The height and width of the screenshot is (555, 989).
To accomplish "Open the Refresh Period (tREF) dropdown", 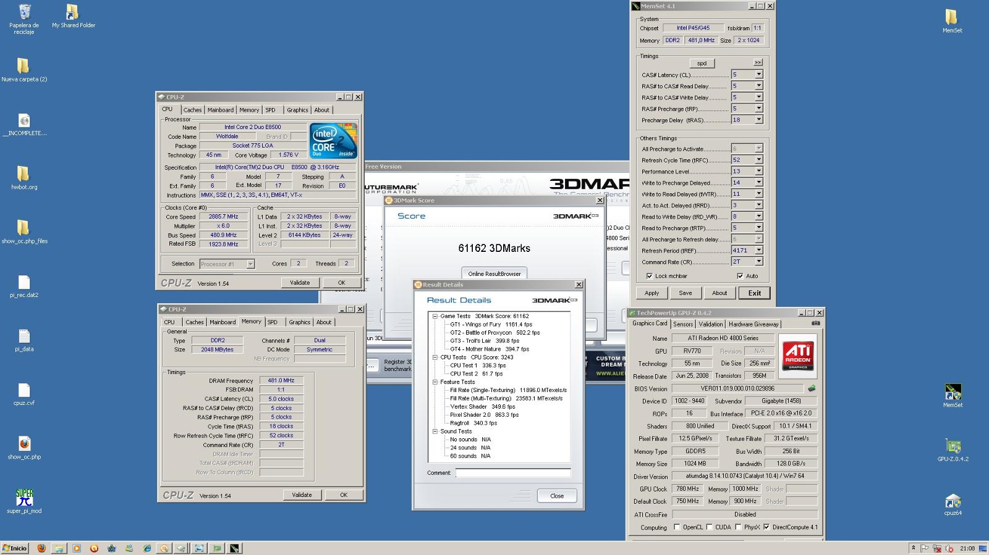I will (758, 251).
